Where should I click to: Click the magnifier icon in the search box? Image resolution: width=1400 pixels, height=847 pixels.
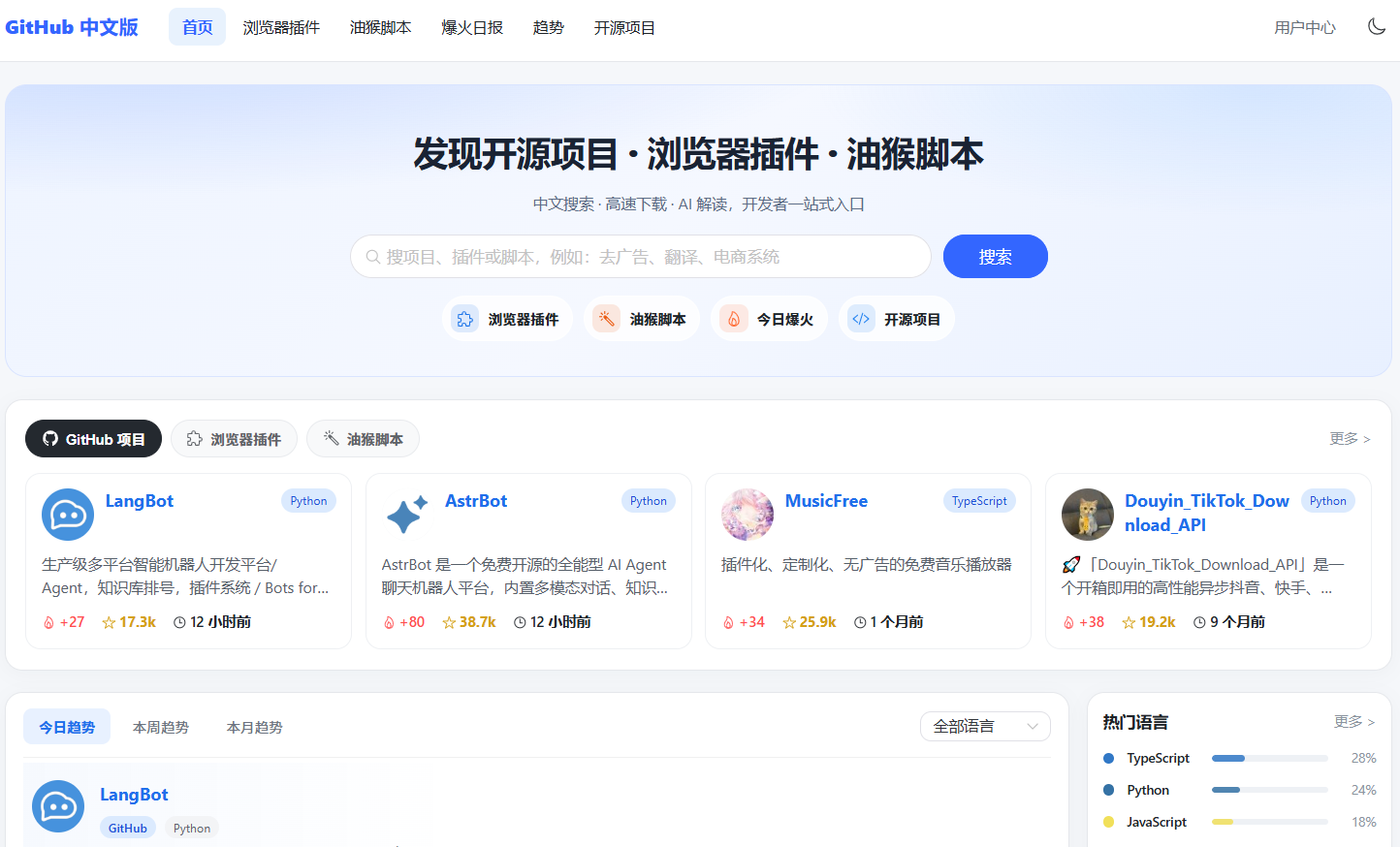point(372,257)
